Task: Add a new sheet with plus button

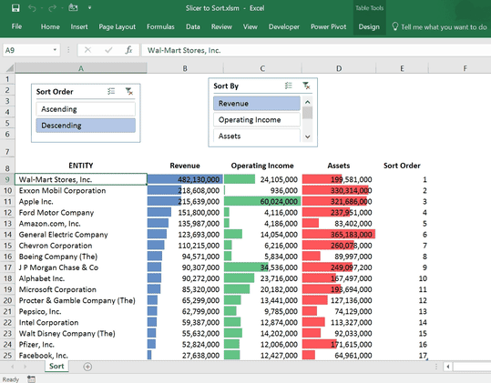Action: [x=87, y=367]
